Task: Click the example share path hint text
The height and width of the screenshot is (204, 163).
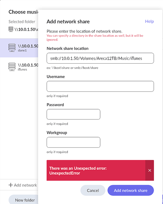Action: [x=72, y=68]
